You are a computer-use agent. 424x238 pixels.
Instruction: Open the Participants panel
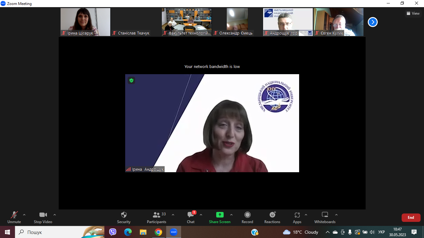point(157,215)
